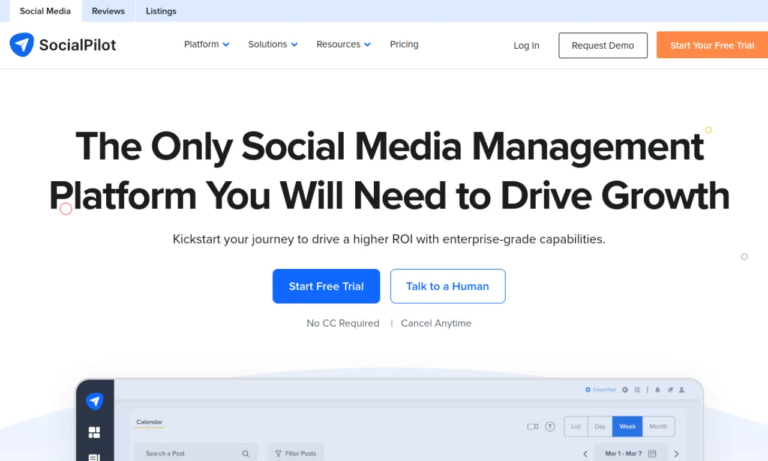Click the Search a Post field in preview
The height and width of the screenshot is (461, 768).
click(196, 453)
